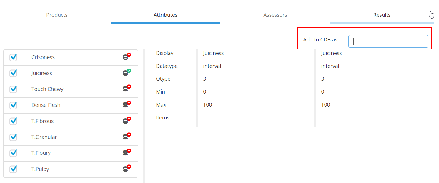Click the add-to-database icon beside Crispness
The width and height of the screenshot is (439, 183).
tap(126, 56)
